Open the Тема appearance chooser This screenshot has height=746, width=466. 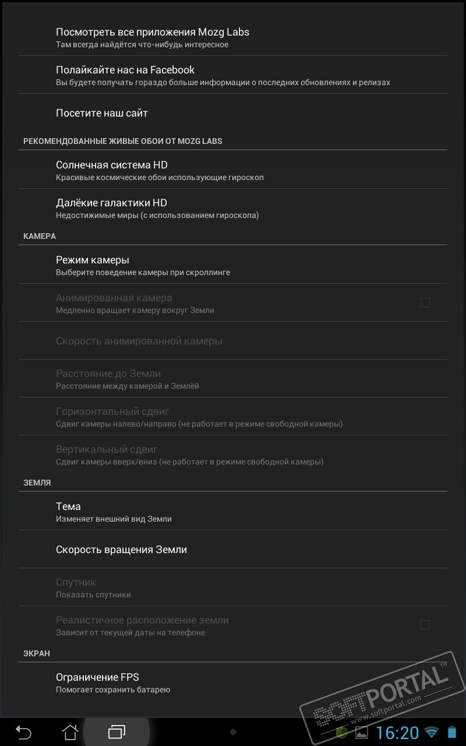233,511
